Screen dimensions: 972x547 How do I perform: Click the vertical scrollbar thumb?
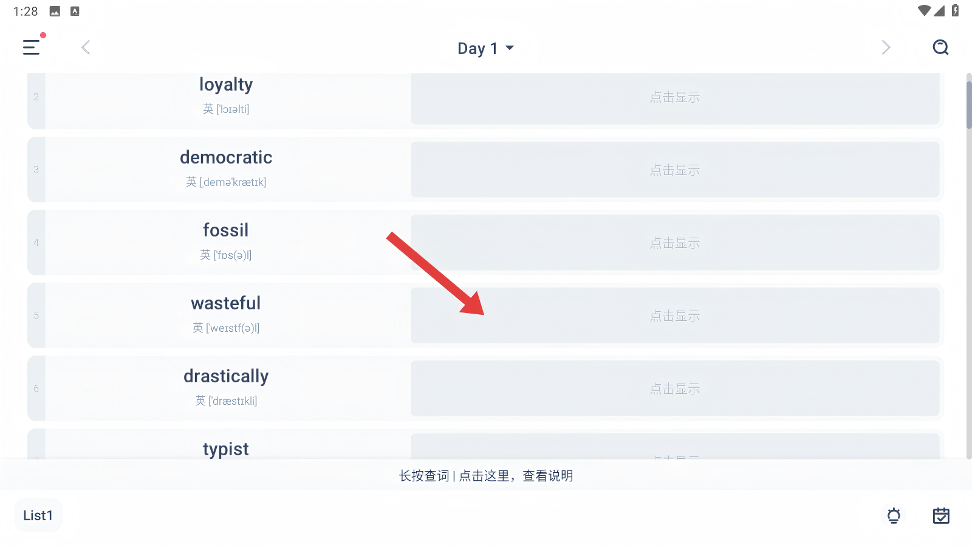pyautogui.click(x=968, y=103)
